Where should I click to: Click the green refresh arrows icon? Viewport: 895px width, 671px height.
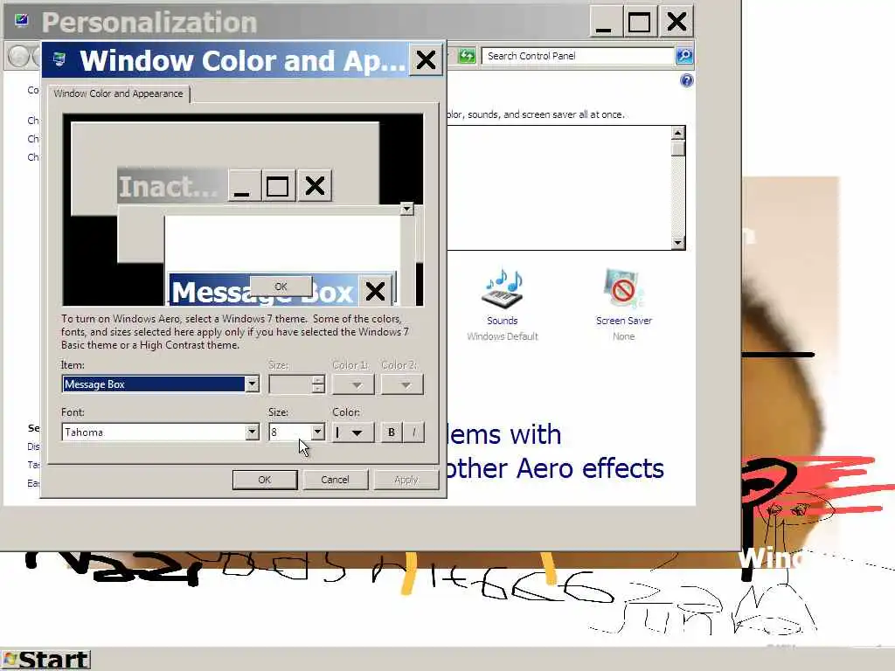click(x=467, y=56)
